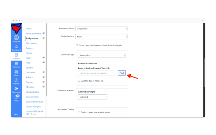
Task: Open Launch Skill Struck LTI 1.3 test link
Action: click(x=34, y=113)
